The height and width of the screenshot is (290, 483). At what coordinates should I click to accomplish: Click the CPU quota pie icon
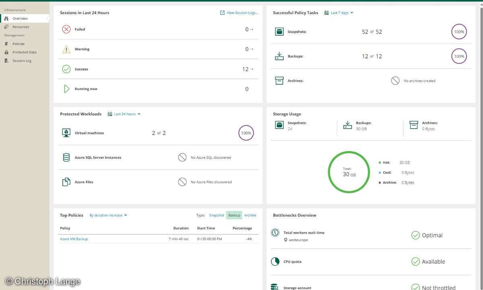[275, 262]
